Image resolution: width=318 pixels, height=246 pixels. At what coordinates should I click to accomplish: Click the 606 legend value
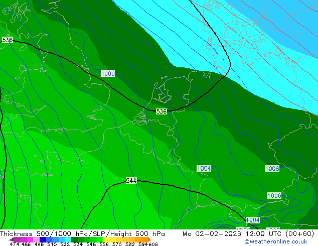(x=153, y=244)
